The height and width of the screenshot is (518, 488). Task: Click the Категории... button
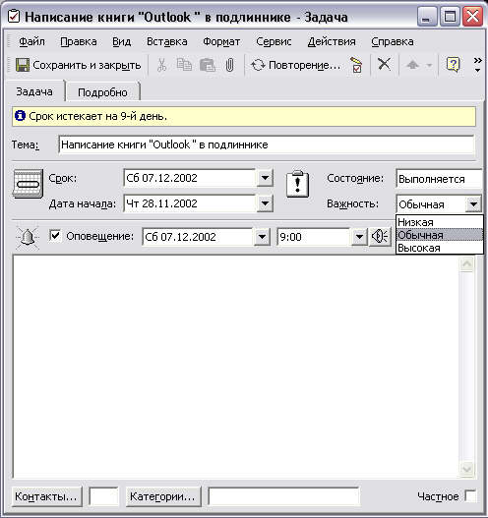(163, 496)
